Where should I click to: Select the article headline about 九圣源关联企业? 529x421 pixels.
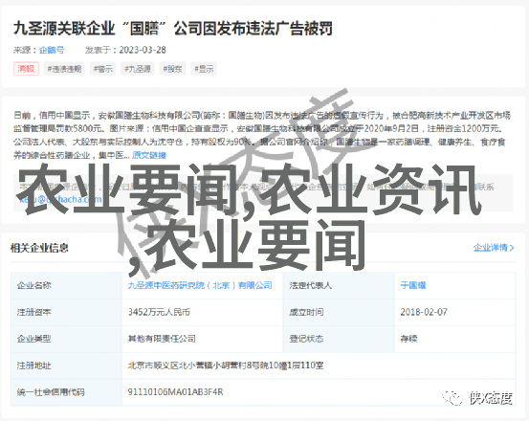pos(173,29)
